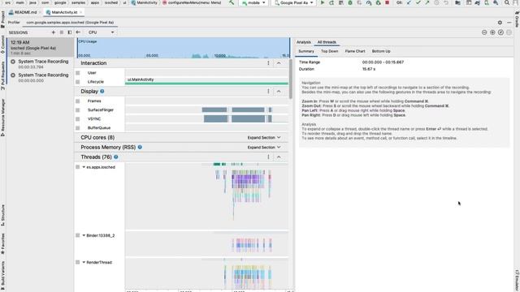
Task: Toggle the SurfaceFlinger row checkbox
Action: coord(78,110)
